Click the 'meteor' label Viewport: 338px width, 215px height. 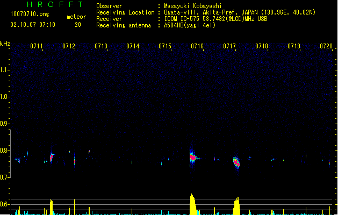click(x=76, y=17)
